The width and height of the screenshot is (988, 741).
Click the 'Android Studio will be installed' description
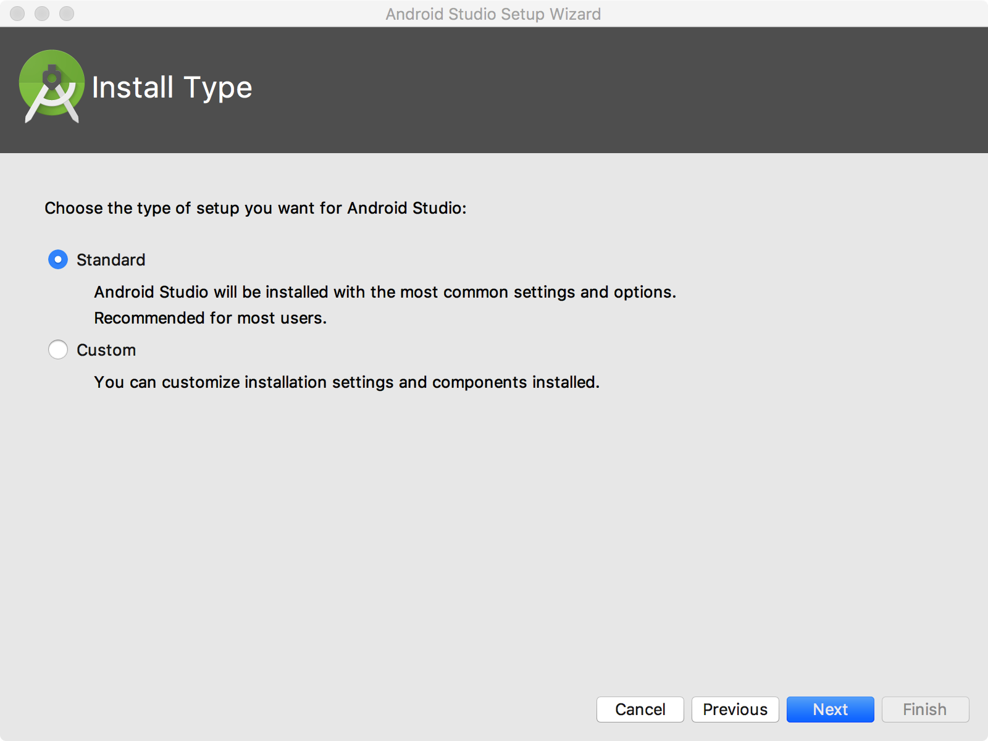(385, 292)
